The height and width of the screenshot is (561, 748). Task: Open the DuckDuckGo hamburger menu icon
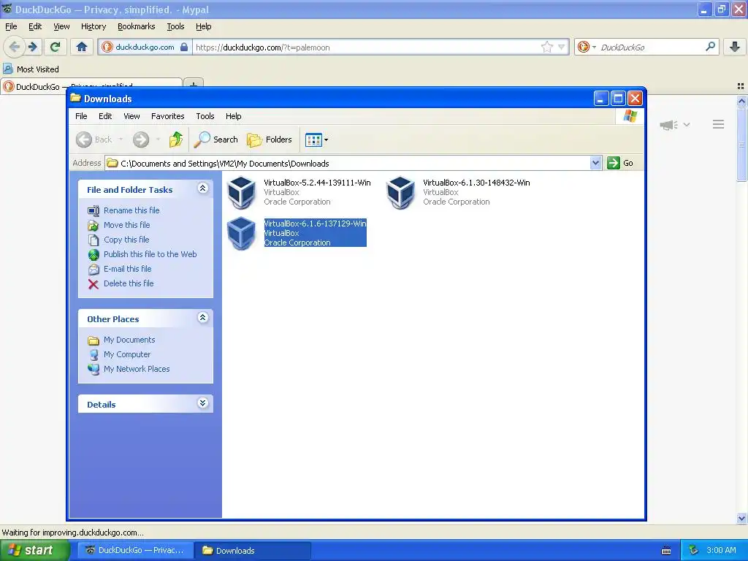(x=719, y=124)
